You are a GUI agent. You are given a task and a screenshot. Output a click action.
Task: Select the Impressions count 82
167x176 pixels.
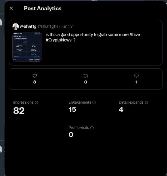coord(19,111)
